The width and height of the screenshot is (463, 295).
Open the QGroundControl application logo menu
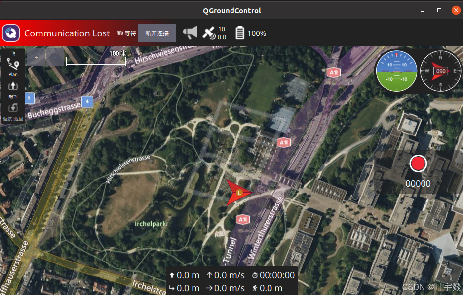point(11,33)
